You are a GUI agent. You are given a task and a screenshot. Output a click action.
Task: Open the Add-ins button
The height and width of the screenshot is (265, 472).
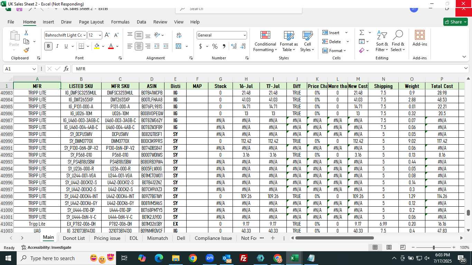420,39
